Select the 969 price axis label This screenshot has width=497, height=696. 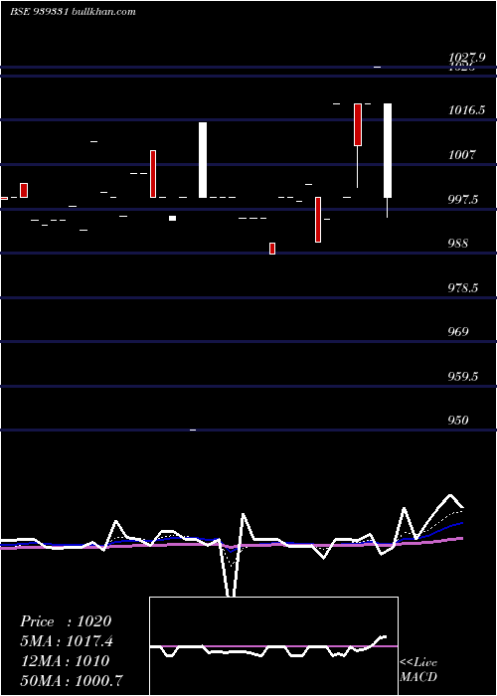click(x=457, y=331)
